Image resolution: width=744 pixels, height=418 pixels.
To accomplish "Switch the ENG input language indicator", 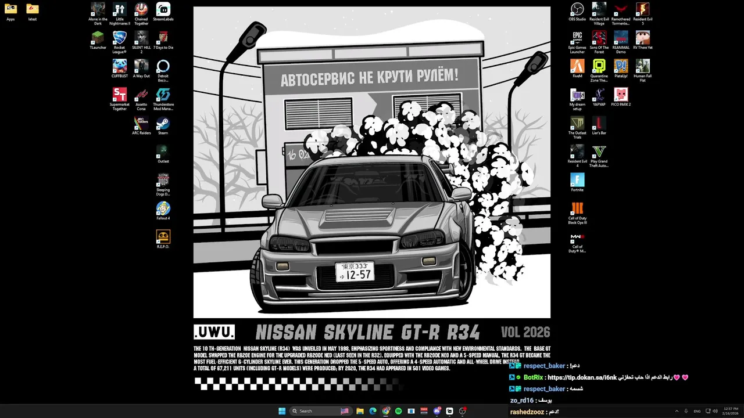I will [x=697, y=411].
